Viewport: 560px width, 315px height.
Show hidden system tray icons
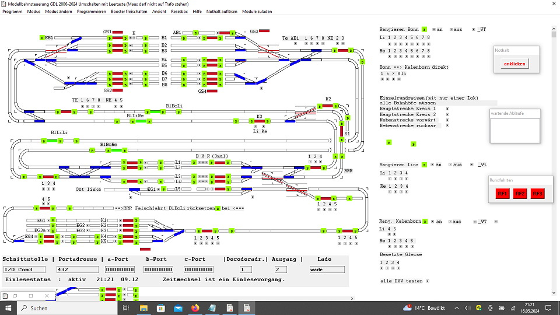(457, 308)
